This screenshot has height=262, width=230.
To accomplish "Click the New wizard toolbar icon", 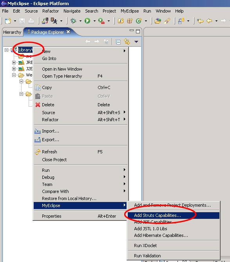I will click(8, 21).
